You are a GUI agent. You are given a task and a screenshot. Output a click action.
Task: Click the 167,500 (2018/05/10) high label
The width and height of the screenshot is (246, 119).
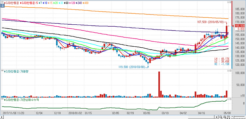(x=211, y=22)
